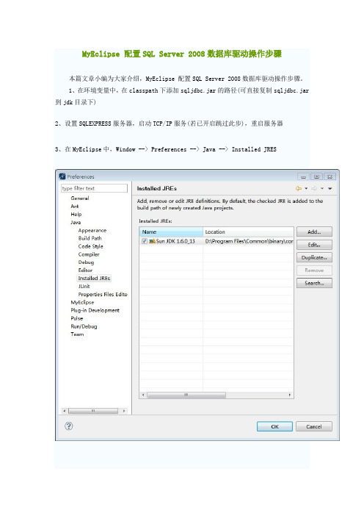Click tree panel scroll right arrow
364x516 pixels.
124,411
